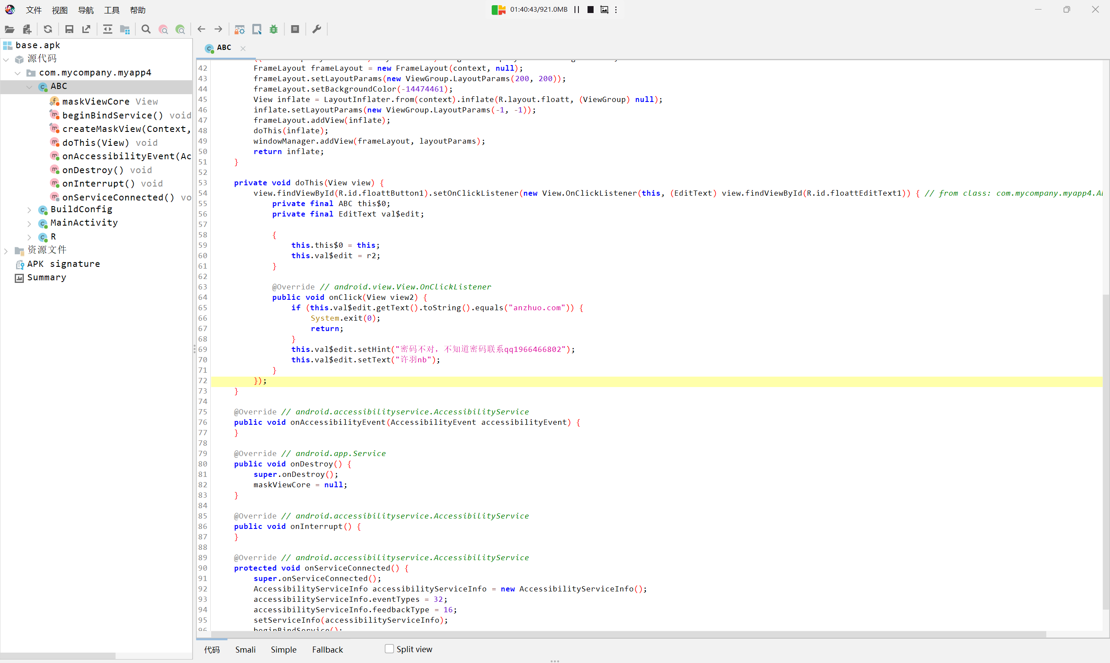
Task: Navigate back with the left arrow icon
Action: pos(201,30)
